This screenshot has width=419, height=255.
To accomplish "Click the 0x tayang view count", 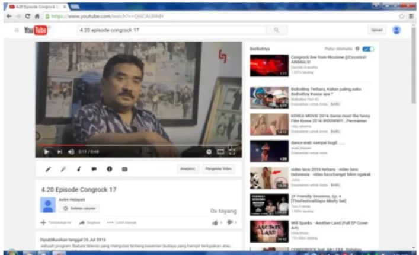I will [223, 211].
